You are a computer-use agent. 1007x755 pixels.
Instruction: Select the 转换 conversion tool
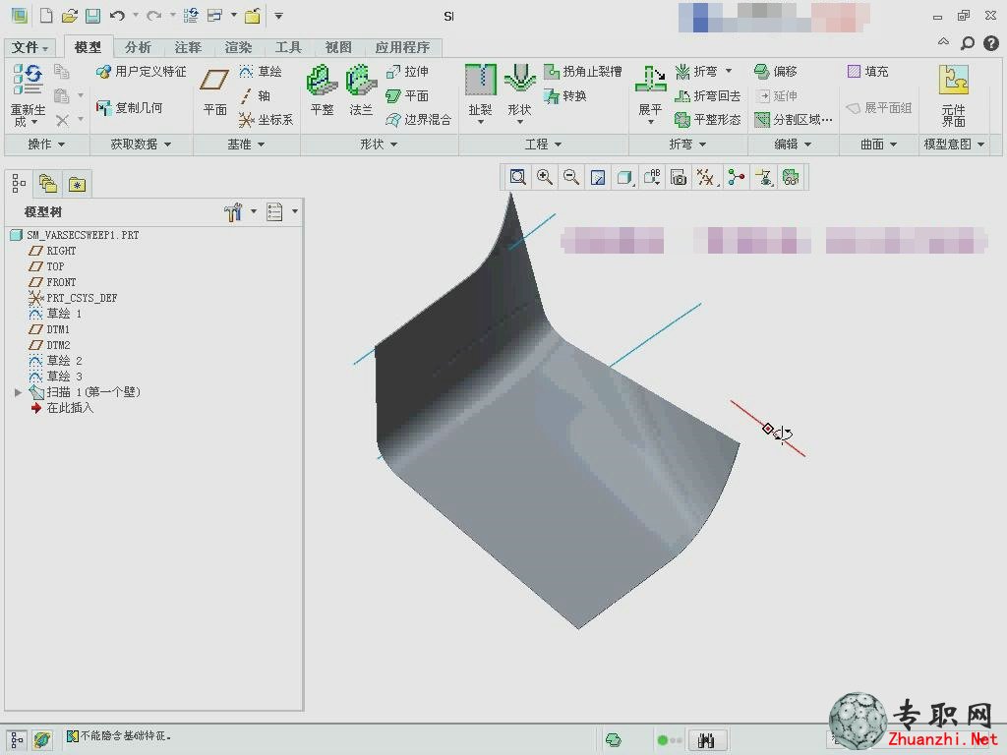click(x=565, y=95)
